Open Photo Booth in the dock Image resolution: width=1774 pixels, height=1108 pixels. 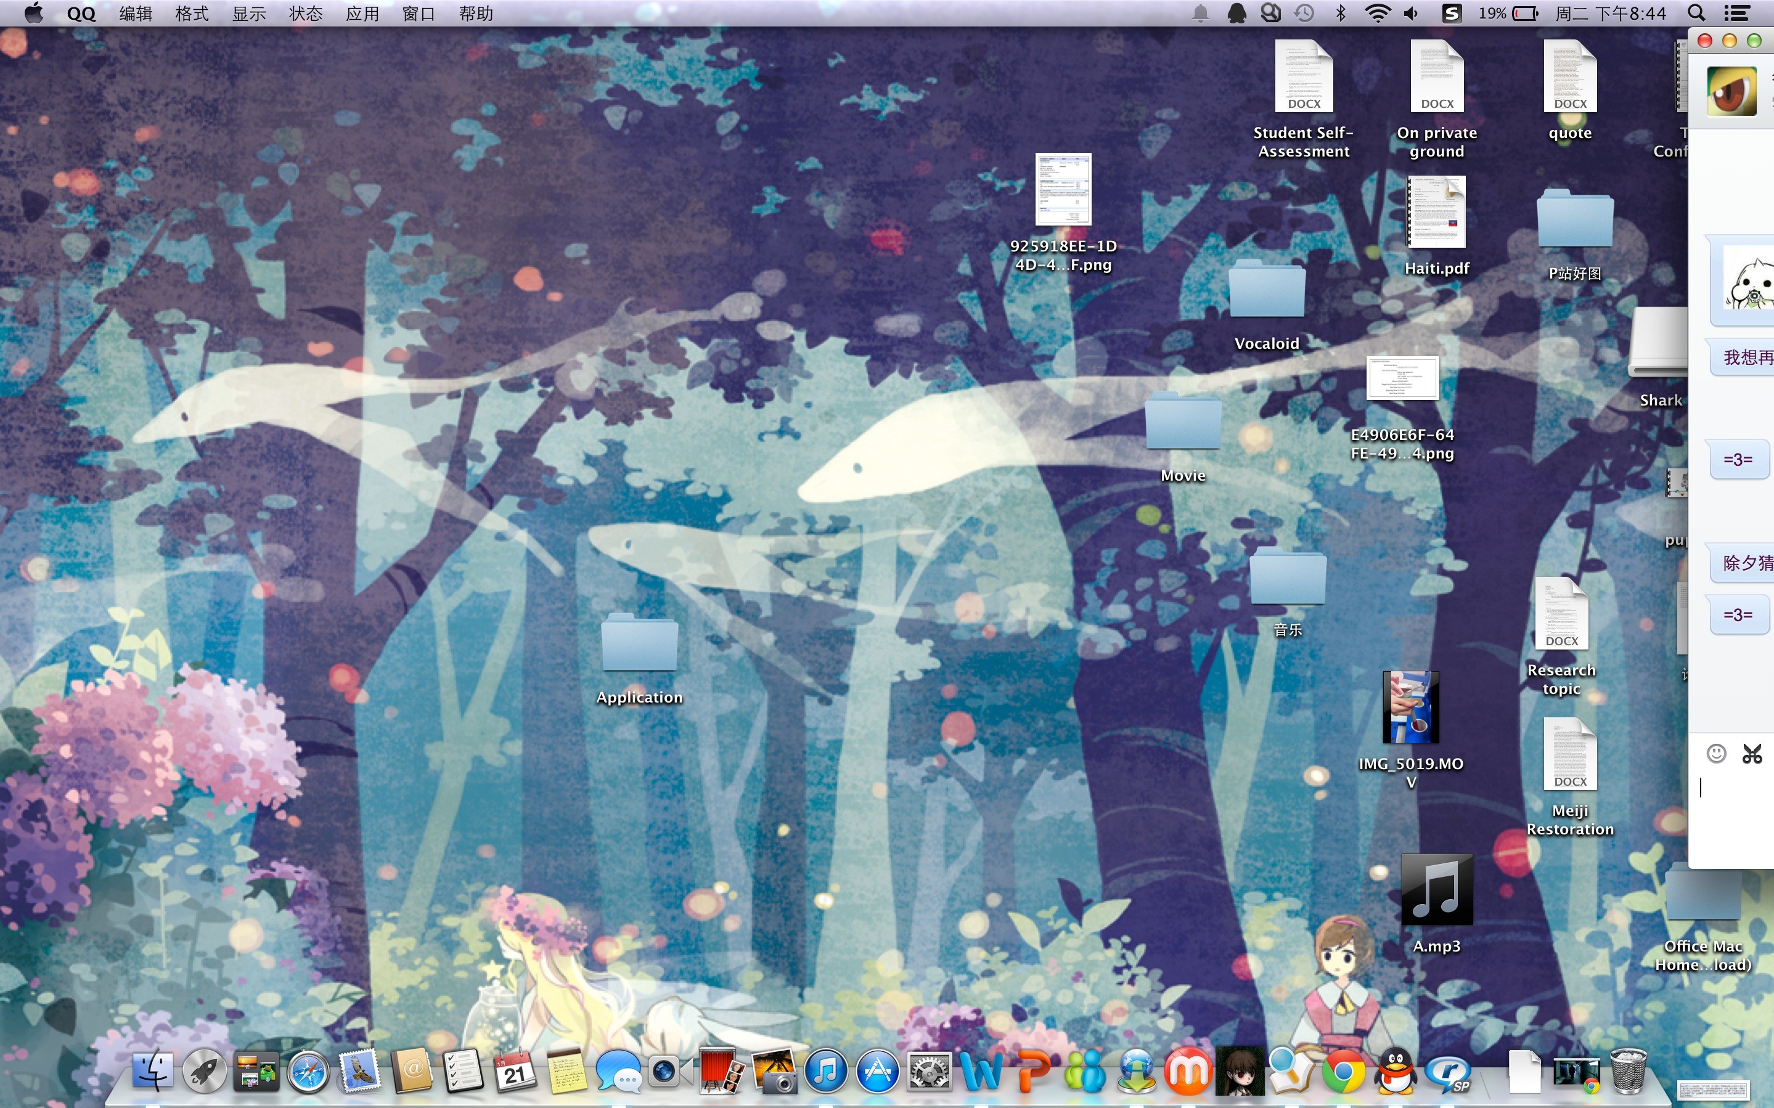point(722,1072)
